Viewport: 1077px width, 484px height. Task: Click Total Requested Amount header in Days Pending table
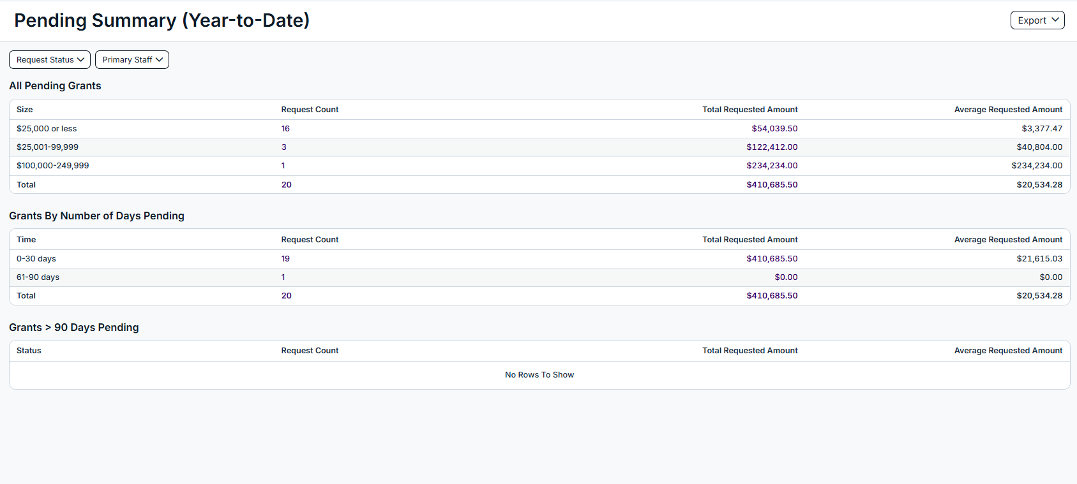coord(750,240)
